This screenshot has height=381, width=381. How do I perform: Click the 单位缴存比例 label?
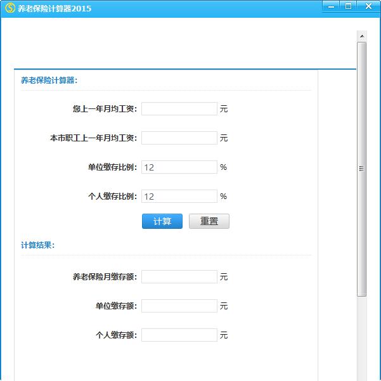(x=112, y=167)
